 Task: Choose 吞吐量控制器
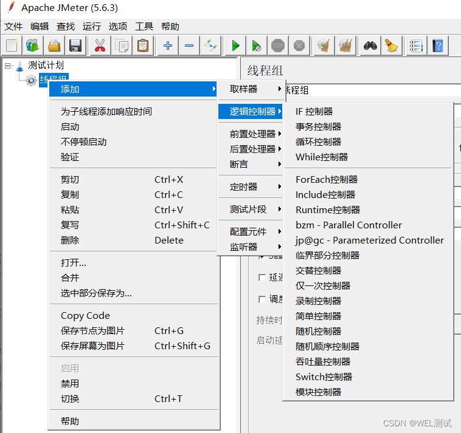[368, 362]
